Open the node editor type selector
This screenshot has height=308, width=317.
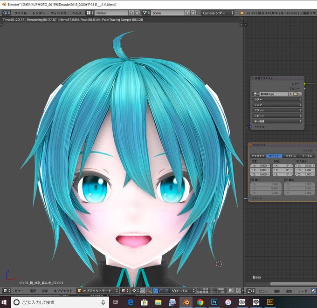click(251, 291)
